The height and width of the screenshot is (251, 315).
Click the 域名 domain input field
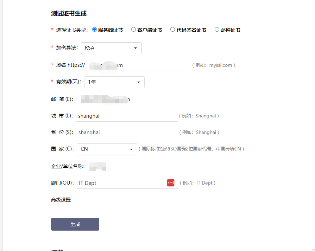[x=155, y=65]
